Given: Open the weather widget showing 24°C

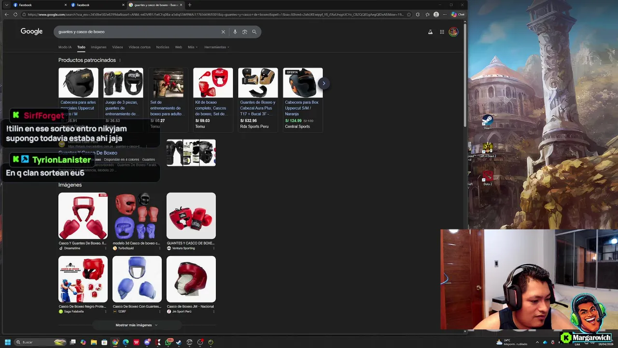Looking at the screenshot, I should [x=513, y=342].
